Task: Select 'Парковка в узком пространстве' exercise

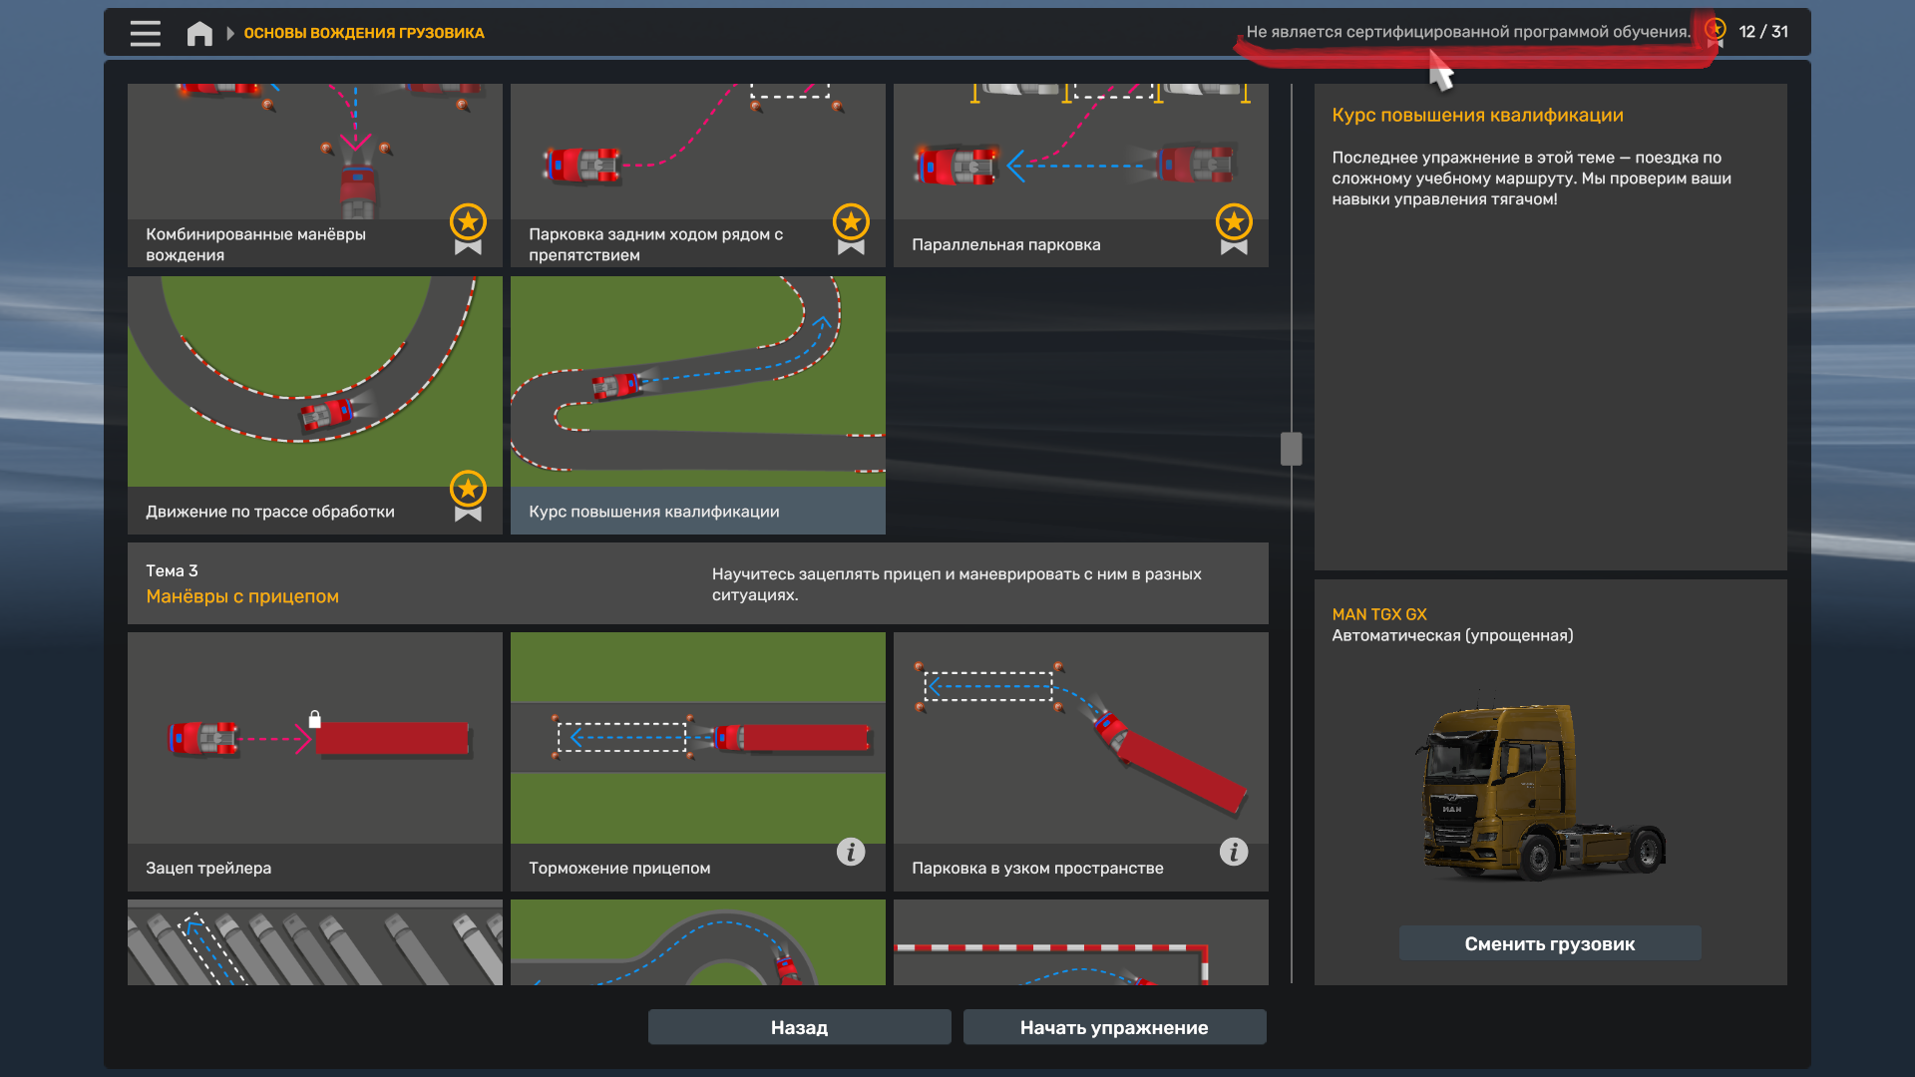Action: coord(1081,762)
